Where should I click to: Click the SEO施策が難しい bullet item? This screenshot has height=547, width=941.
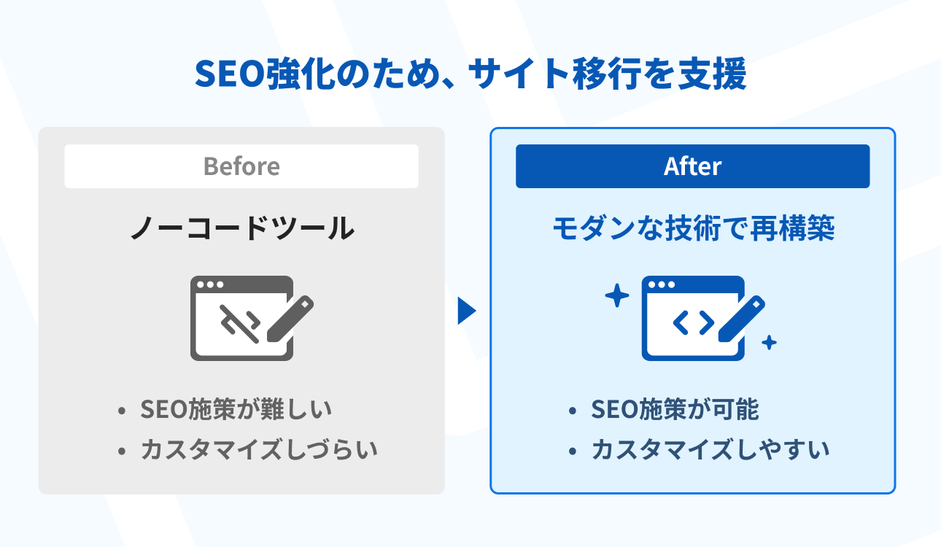pos(236,409)
